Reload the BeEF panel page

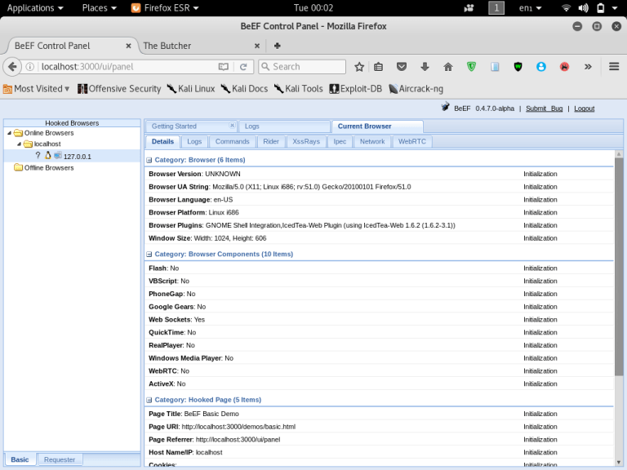(x=242, y=67)
